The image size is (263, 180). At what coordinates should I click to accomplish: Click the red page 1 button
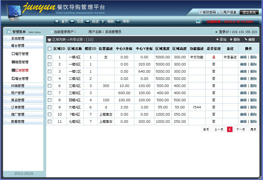pos(230,129)
